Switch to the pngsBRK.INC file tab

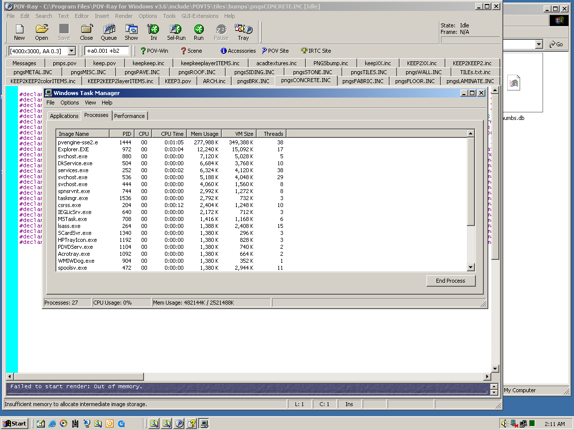tap(253, 81)
